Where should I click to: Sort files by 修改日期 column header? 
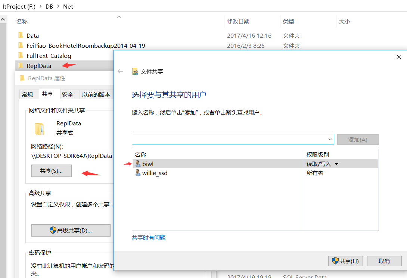pos(238,22)
